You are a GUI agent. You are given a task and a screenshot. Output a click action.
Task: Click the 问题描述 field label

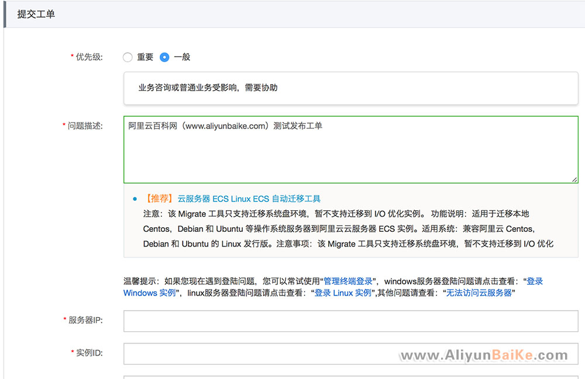(85, 126)
